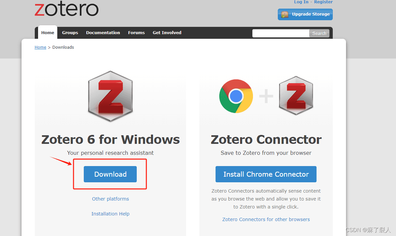Click the Zotero icon next to Chrome logo
396x236 pixels.
(296, 95)
